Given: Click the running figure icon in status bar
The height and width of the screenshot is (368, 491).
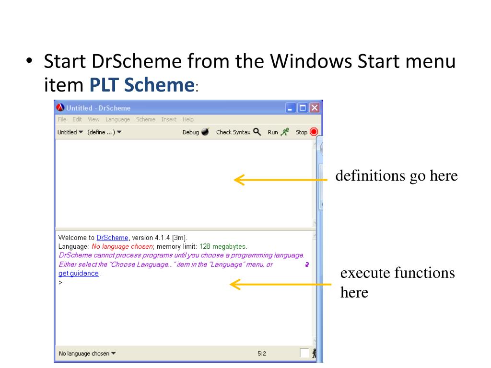Looking at the screenshot, I should coord(314,353).
